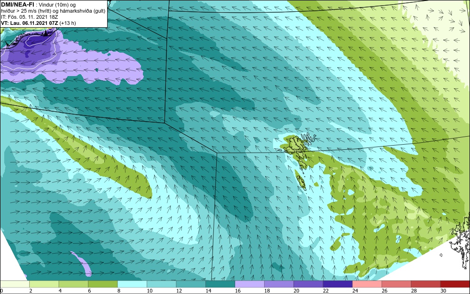This screenshot has height=294, width=470.
Task: Click the 'IT: Fös. 05. 11. 2021 18Z' line
Action: 29,17
